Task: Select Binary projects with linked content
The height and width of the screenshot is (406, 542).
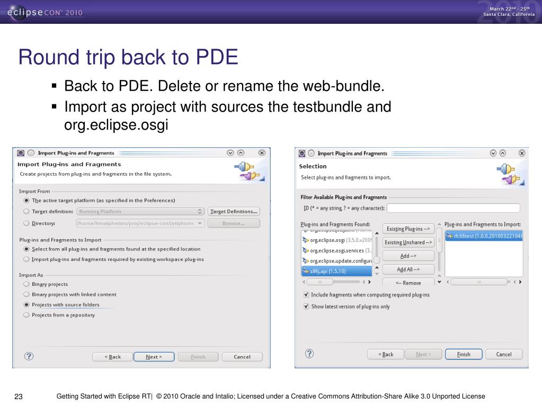Action: tap(26, 294)
